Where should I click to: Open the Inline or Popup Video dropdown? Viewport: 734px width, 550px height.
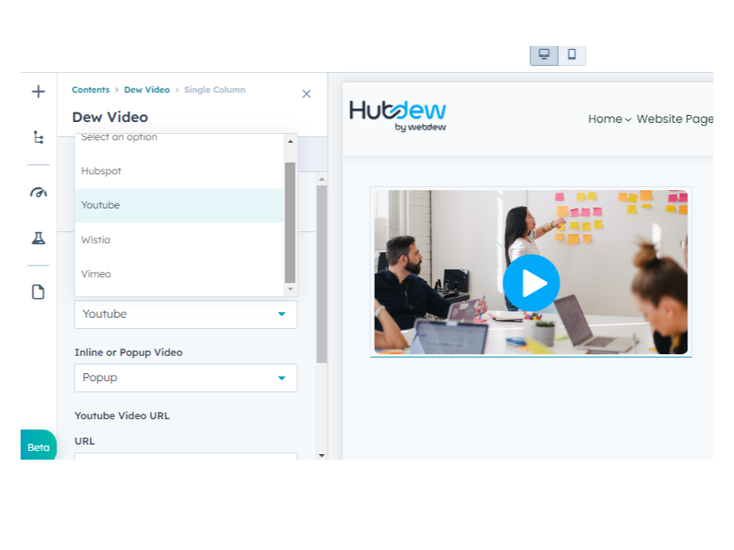185,378
